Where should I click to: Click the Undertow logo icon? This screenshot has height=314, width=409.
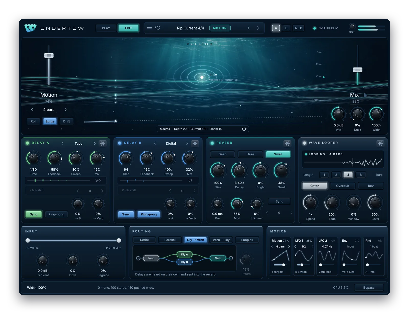30,28
